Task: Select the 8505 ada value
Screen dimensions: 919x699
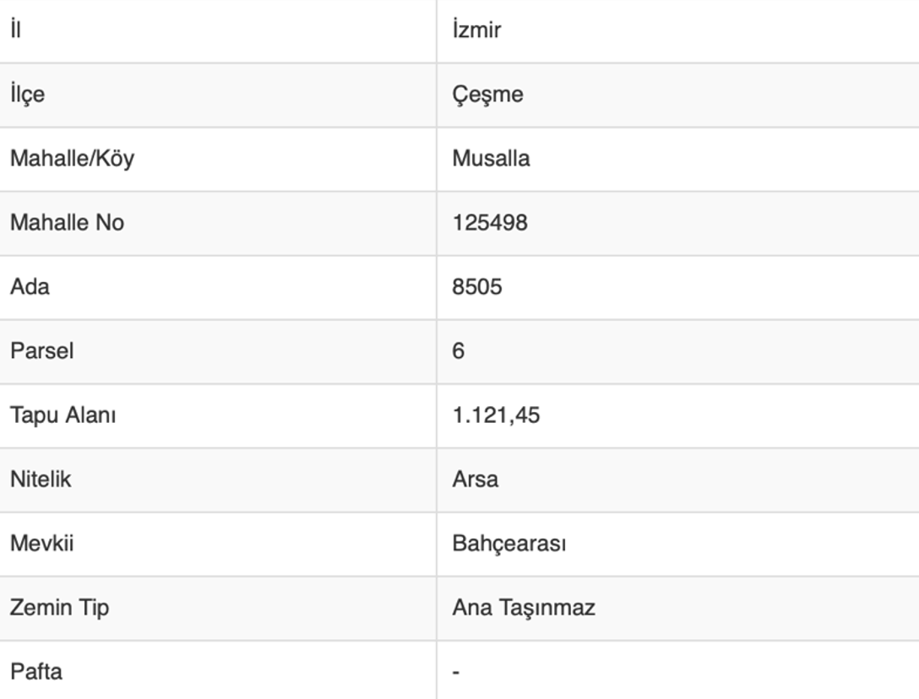Action: coord(477,287)
